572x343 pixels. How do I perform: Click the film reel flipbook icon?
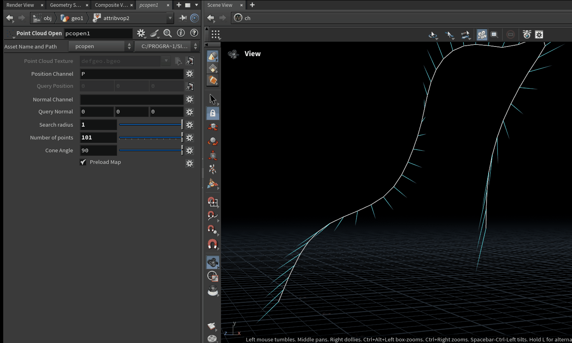212,339
